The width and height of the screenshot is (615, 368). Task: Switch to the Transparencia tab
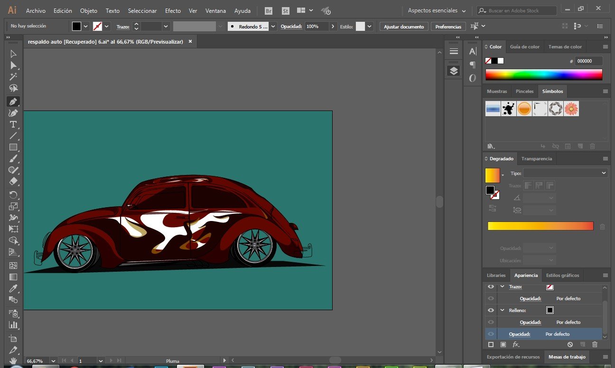(536, 159)
